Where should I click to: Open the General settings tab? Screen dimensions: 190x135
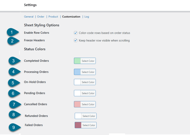(29, 17)
